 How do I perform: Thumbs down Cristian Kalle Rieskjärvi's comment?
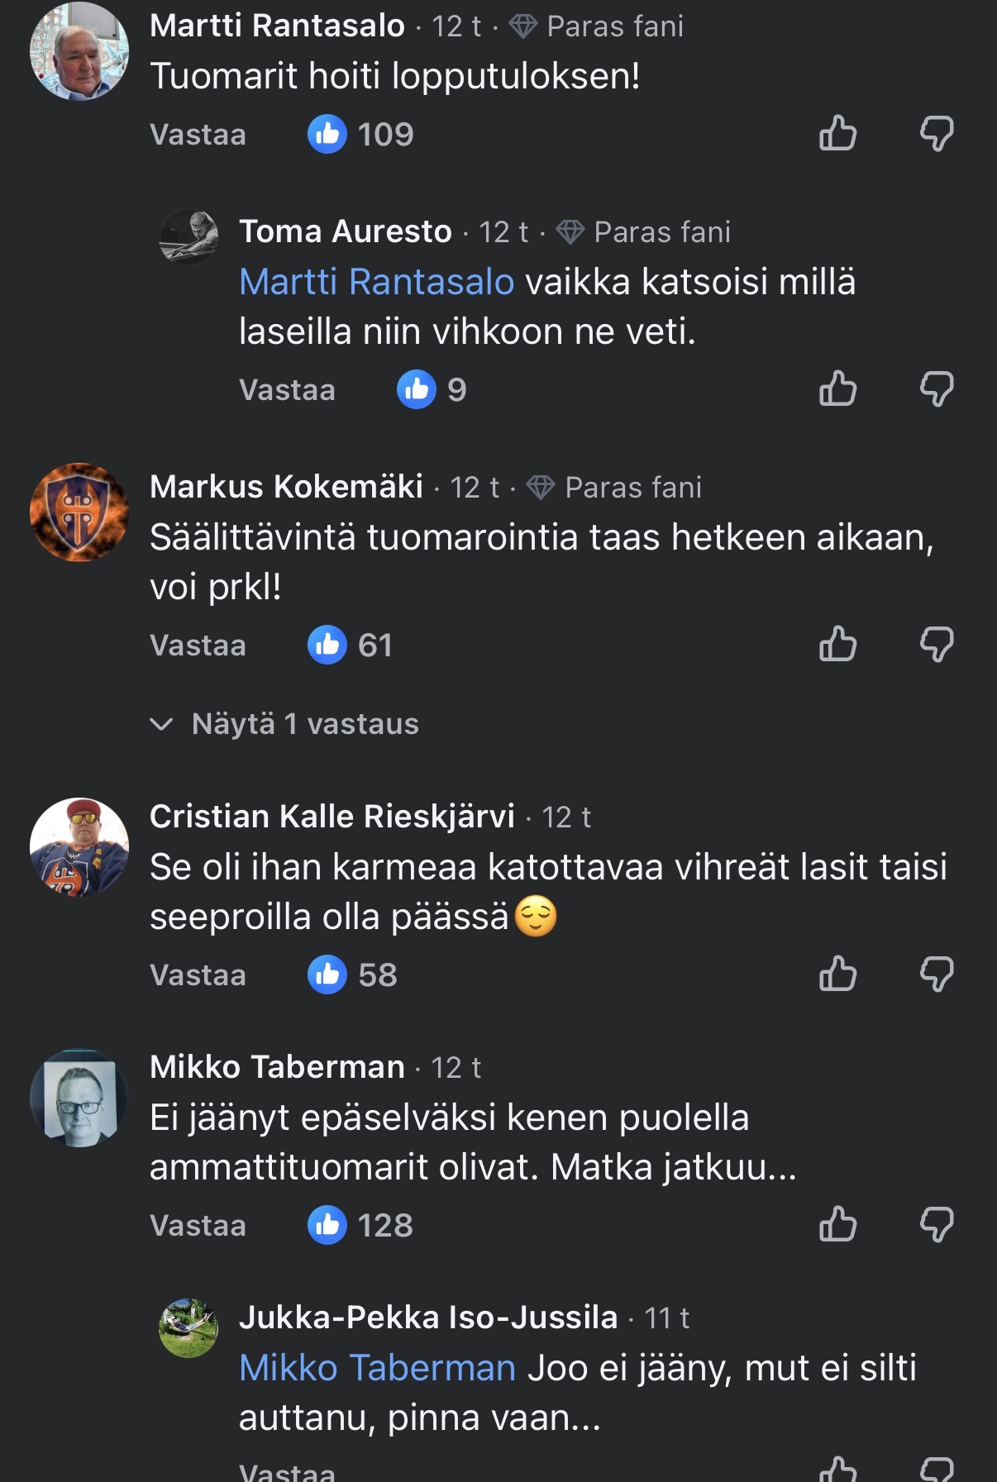(937, 974)
